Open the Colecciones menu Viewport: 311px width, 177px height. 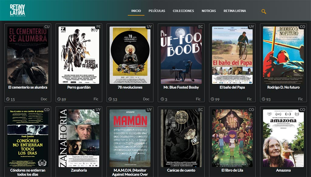point(183,11)
